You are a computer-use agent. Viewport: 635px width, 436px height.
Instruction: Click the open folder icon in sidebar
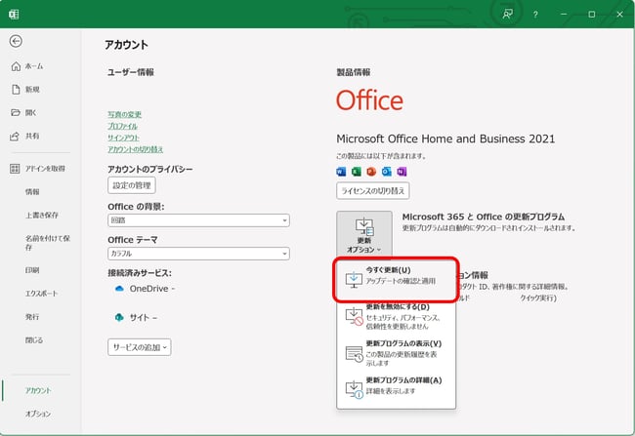pyautogui.click(x=16, y=112)
